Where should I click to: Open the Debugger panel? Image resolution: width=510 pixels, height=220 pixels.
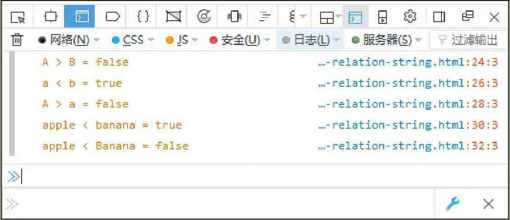point(113,17)
